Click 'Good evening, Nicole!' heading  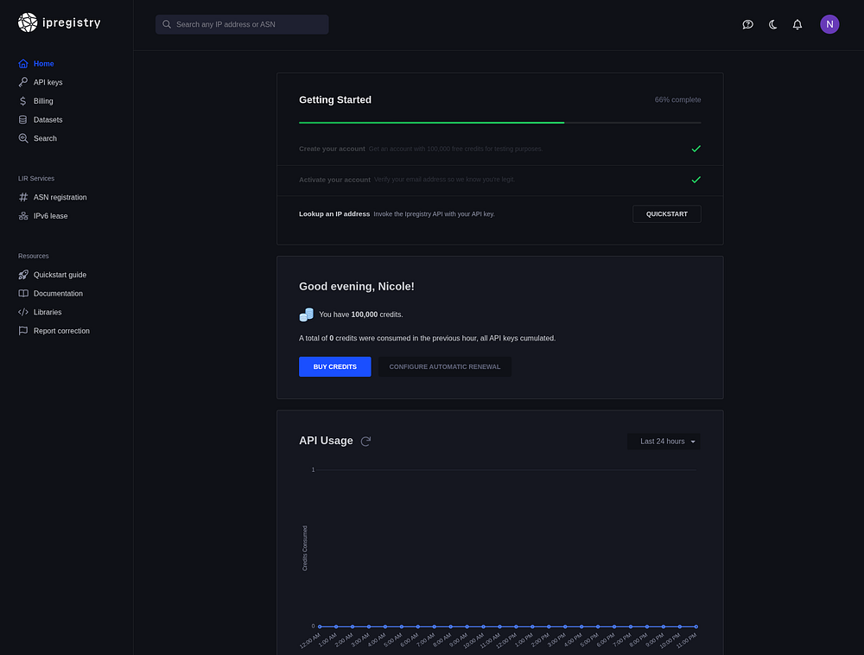click(357, 287)
